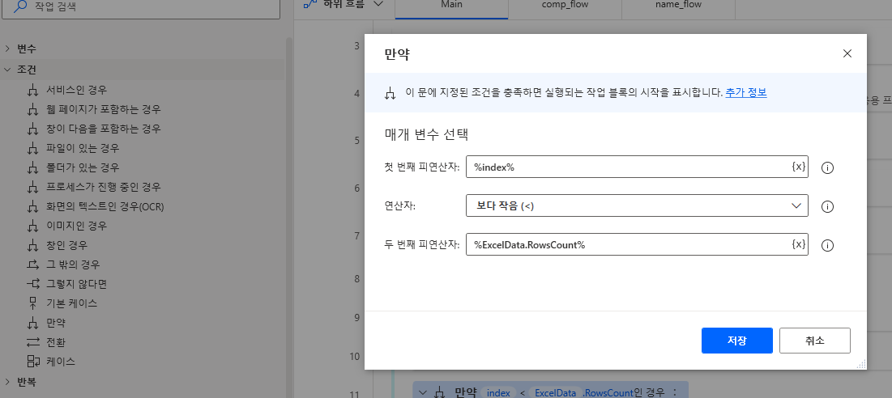Open variable picker for 두 번째 피연산자
The height and width of the screenshot is (398, 892).
(798, 244)
